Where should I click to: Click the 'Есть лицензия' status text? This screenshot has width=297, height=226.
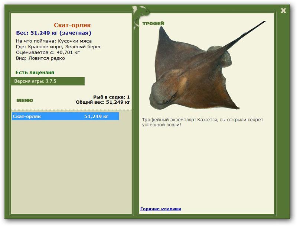35,72
